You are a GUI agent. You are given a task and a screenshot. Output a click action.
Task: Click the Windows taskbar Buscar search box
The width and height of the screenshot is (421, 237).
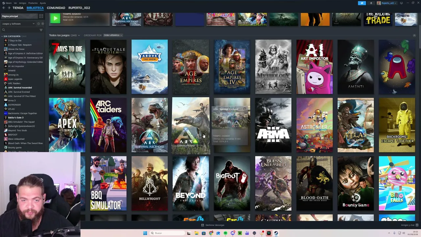[x=167, y=233]
